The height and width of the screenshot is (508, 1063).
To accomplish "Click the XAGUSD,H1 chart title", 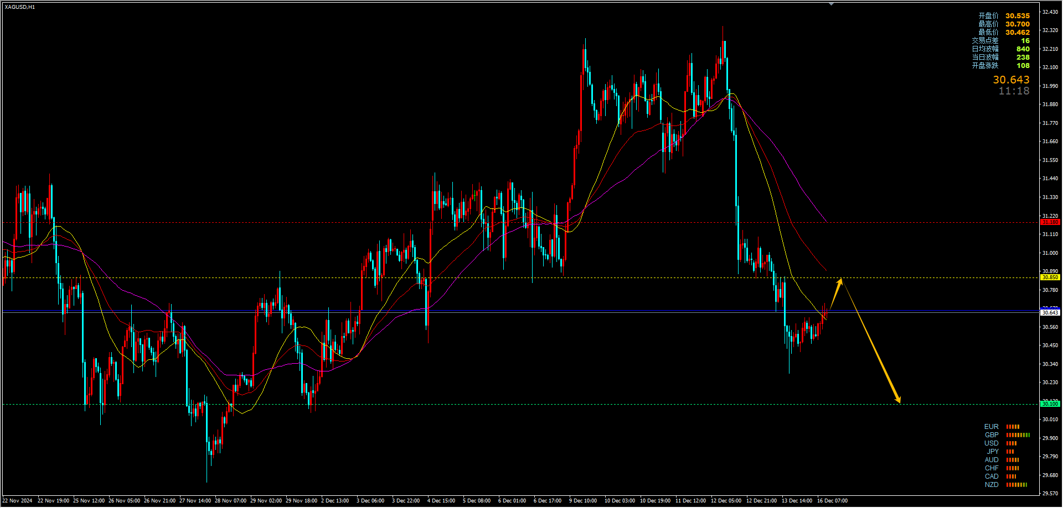I will click(x=20, y=7).
